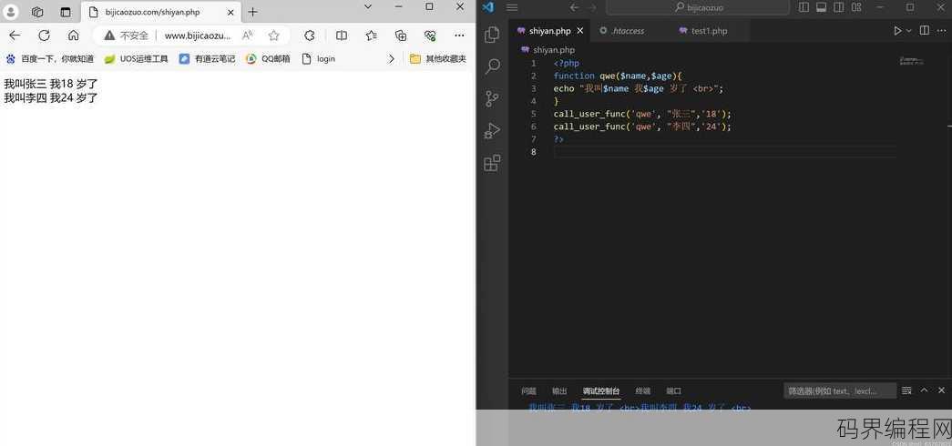Toggle the primary side bar layout
952x446 pixels.
point(804,7)
